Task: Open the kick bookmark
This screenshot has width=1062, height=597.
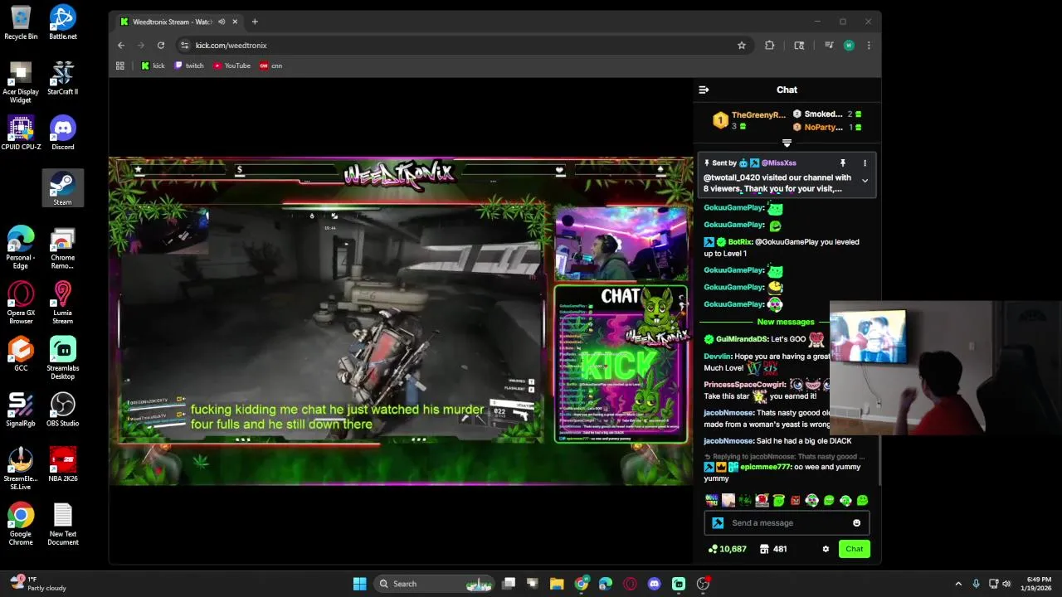Action: pos(153,66)
